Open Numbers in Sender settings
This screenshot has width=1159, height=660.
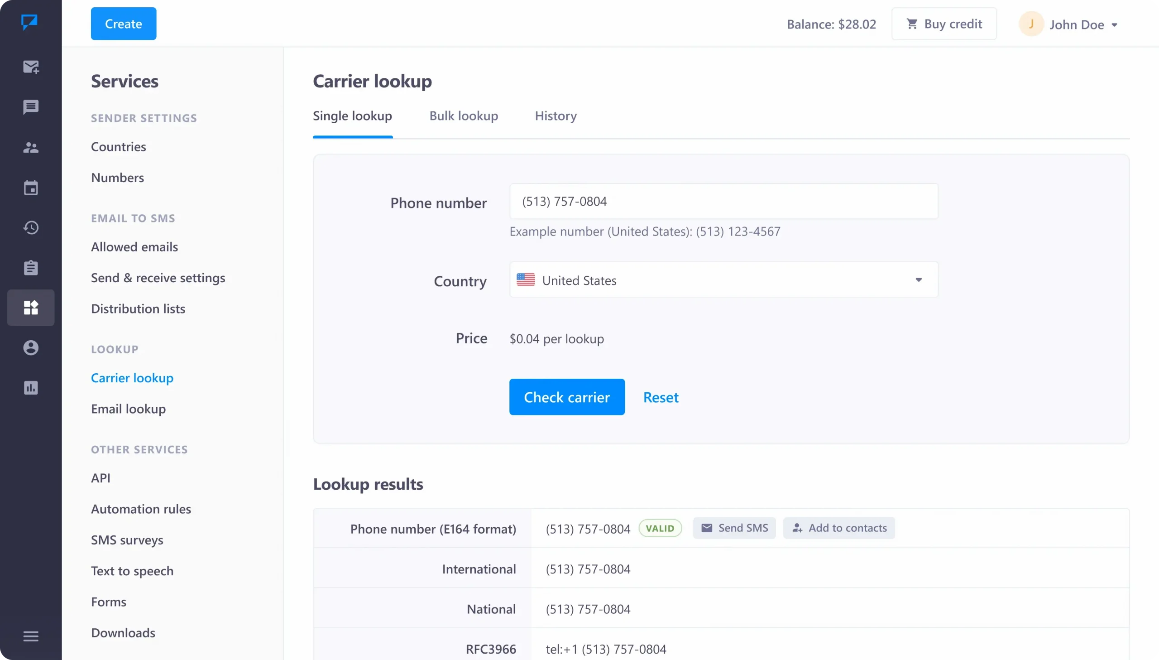117,178
